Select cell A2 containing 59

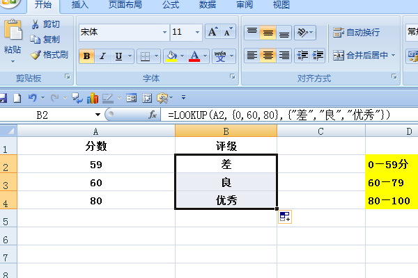[96, 165]
